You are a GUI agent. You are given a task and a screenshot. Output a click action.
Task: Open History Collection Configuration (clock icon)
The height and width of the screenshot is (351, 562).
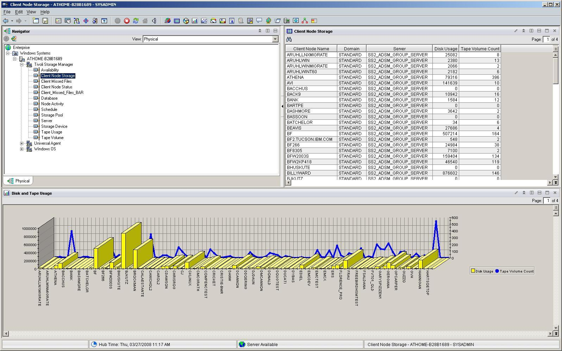coord(68,21)
